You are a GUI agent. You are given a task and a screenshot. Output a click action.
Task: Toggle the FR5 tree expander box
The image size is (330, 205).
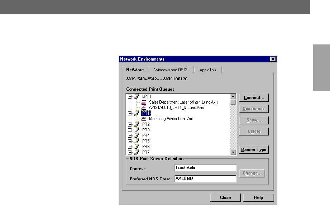130,141
